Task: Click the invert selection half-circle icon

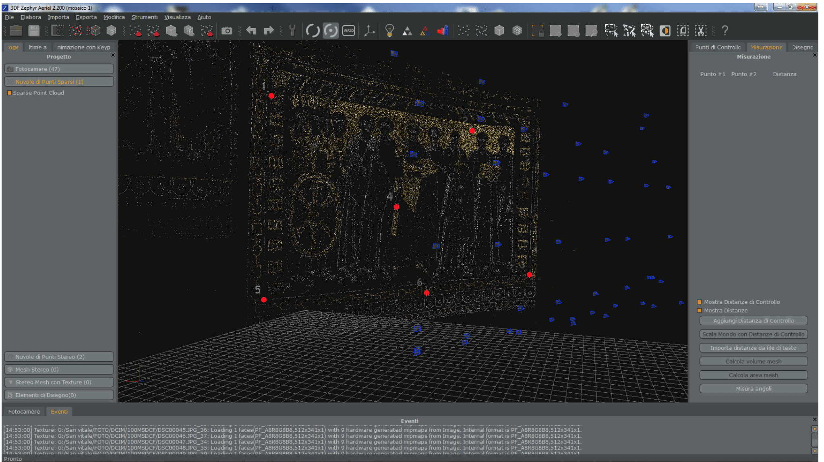Action: click(665, 31)
